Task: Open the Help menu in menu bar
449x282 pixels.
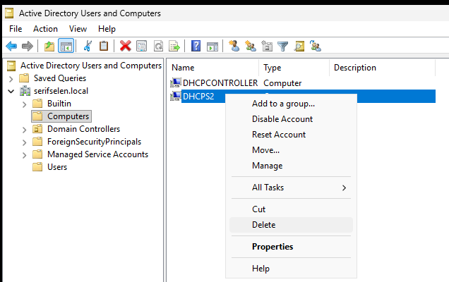Action: pyautogui.click(x=107, y=29)
